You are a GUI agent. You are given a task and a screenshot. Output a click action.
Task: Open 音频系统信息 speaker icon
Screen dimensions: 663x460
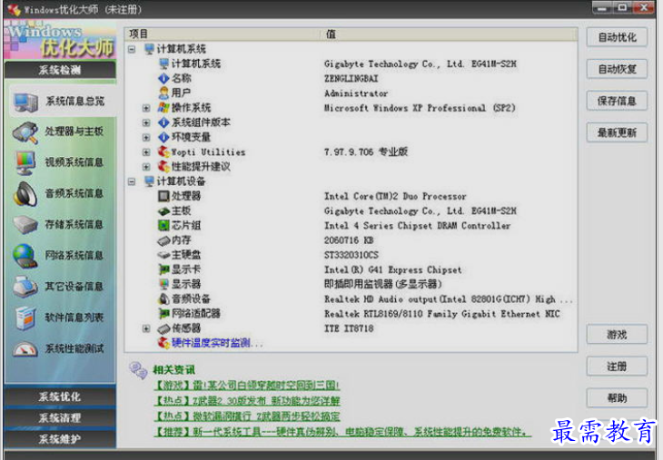pyautogui.click(x=25, y=194)
